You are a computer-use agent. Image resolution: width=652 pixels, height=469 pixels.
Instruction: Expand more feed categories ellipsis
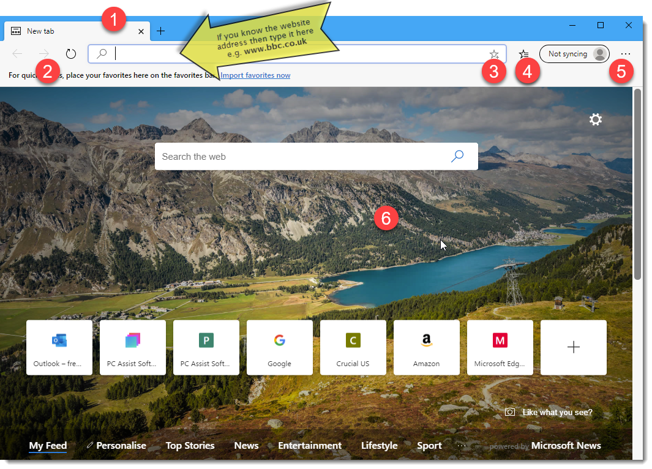(x=461, y=446)
